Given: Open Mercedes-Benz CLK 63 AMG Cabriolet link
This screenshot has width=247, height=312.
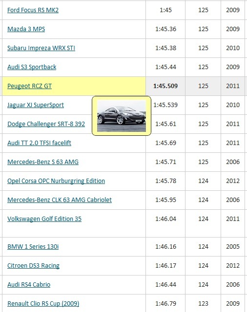Looking at the screenshot, I should click(60, 200).
